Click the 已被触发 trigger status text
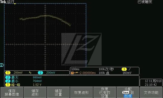 pos(145,2)
